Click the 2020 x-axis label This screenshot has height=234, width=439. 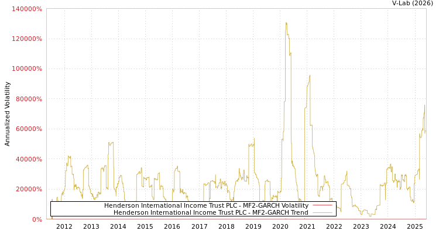(x=280, y=226)
